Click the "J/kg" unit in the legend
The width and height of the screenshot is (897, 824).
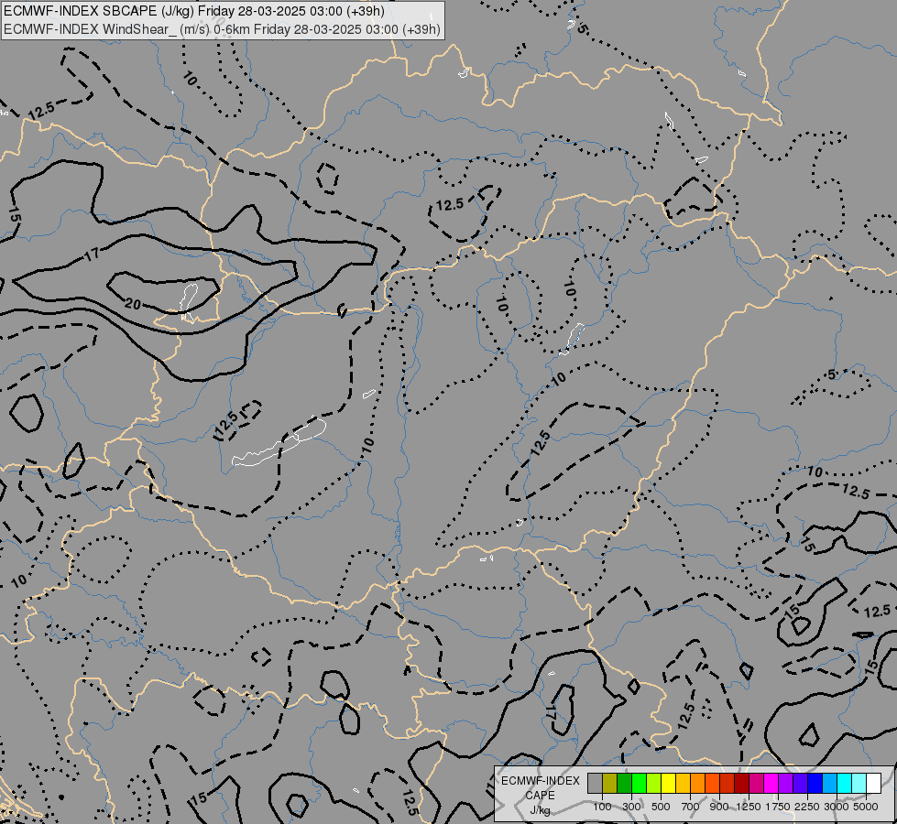click(540, 811)
